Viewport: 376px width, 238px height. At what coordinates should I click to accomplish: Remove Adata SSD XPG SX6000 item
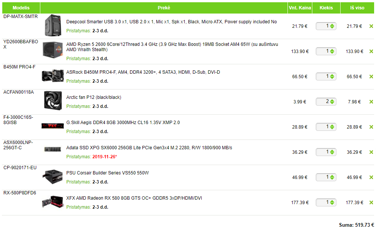pyautogui.click(x=371, y=152)
